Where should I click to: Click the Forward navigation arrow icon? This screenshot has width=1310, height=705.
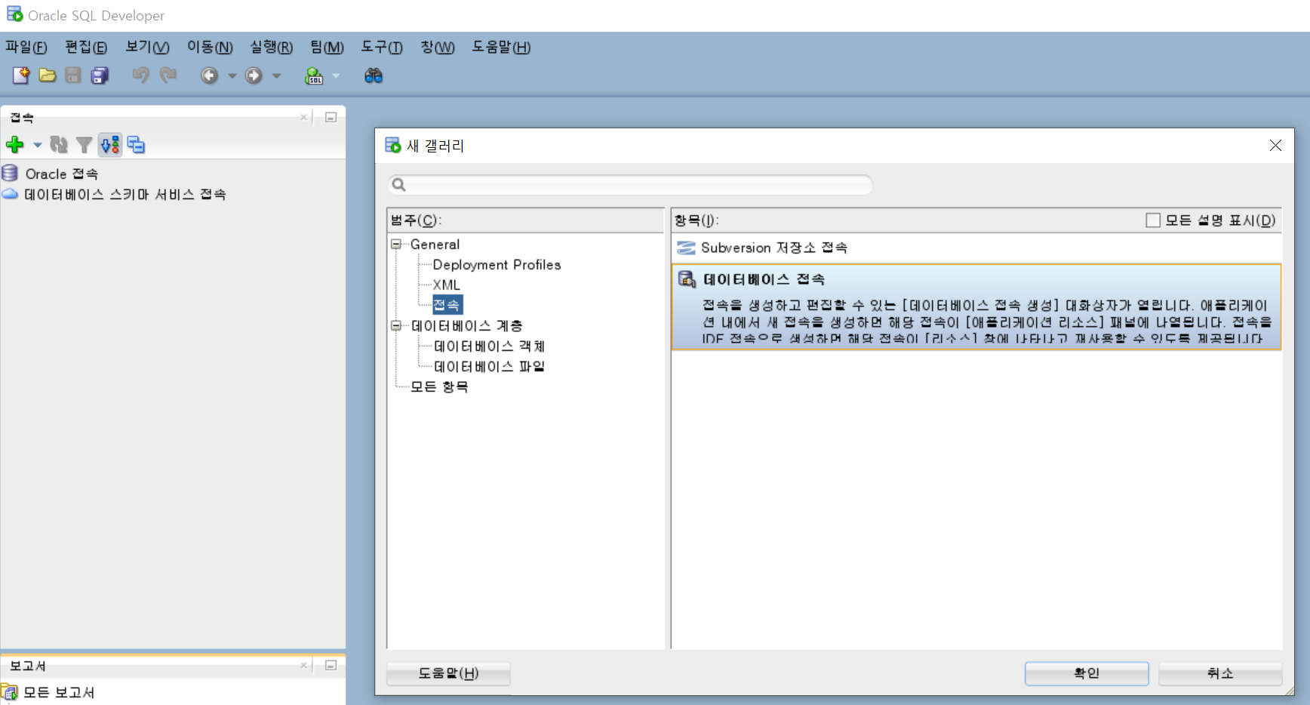pos(254,75)
